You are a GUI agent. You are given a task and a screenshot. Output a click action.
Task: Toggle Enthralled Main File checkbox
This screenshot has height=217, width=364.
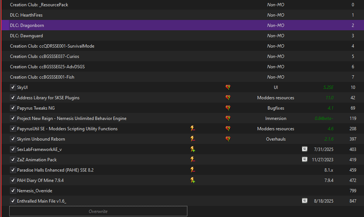[13, 201]
